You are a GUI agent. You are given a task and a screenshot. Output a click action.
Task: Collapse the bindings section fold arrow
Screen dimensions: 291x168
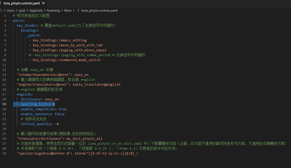[10, 30]
